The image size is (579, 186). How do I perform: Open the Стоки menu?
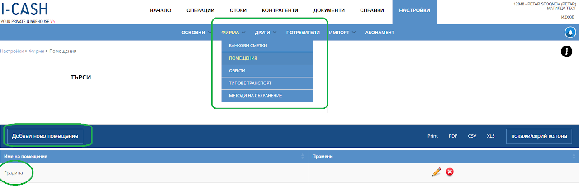[x=238, y=10]
